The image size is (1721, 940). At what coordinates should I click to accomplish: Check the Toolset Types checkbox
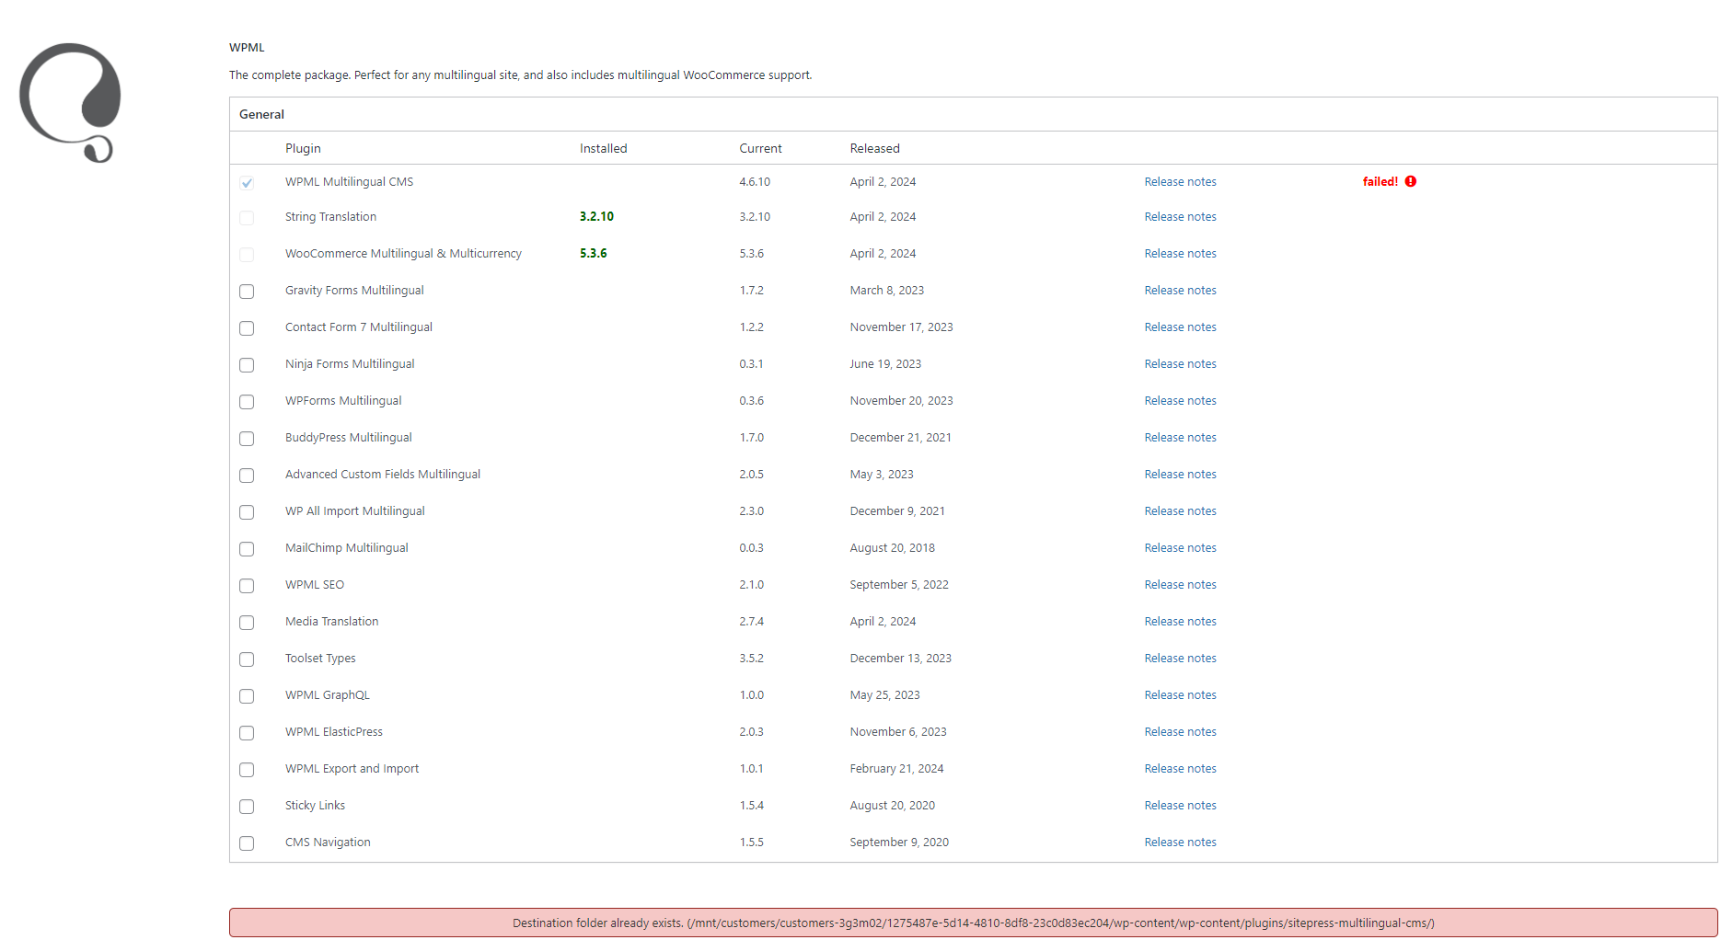(x=247, y=659)
